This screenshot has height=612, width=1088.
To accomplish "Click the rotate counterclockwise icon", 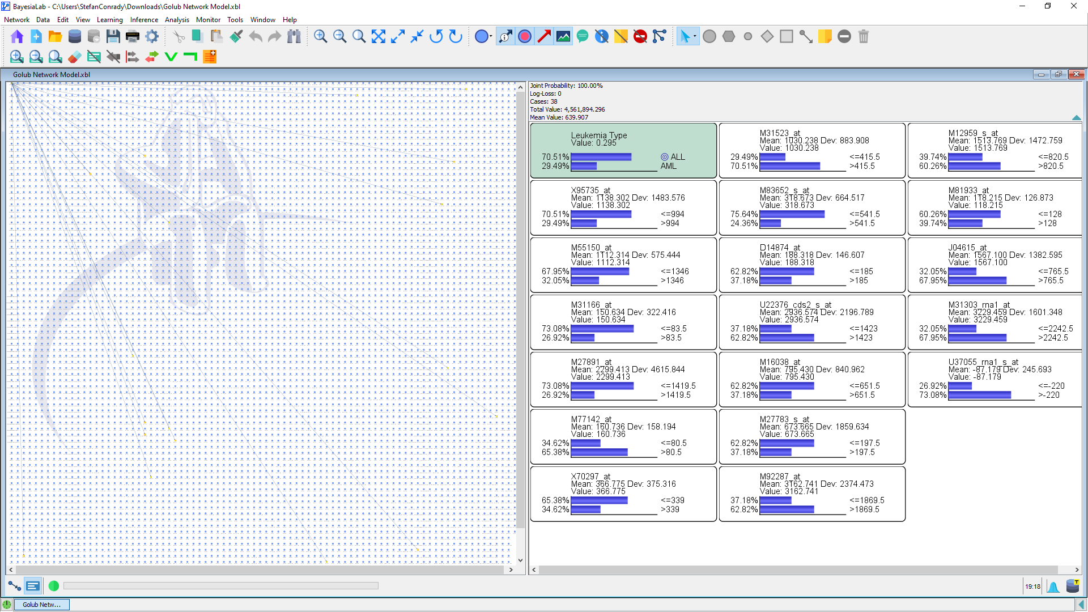I will [436, 37].
